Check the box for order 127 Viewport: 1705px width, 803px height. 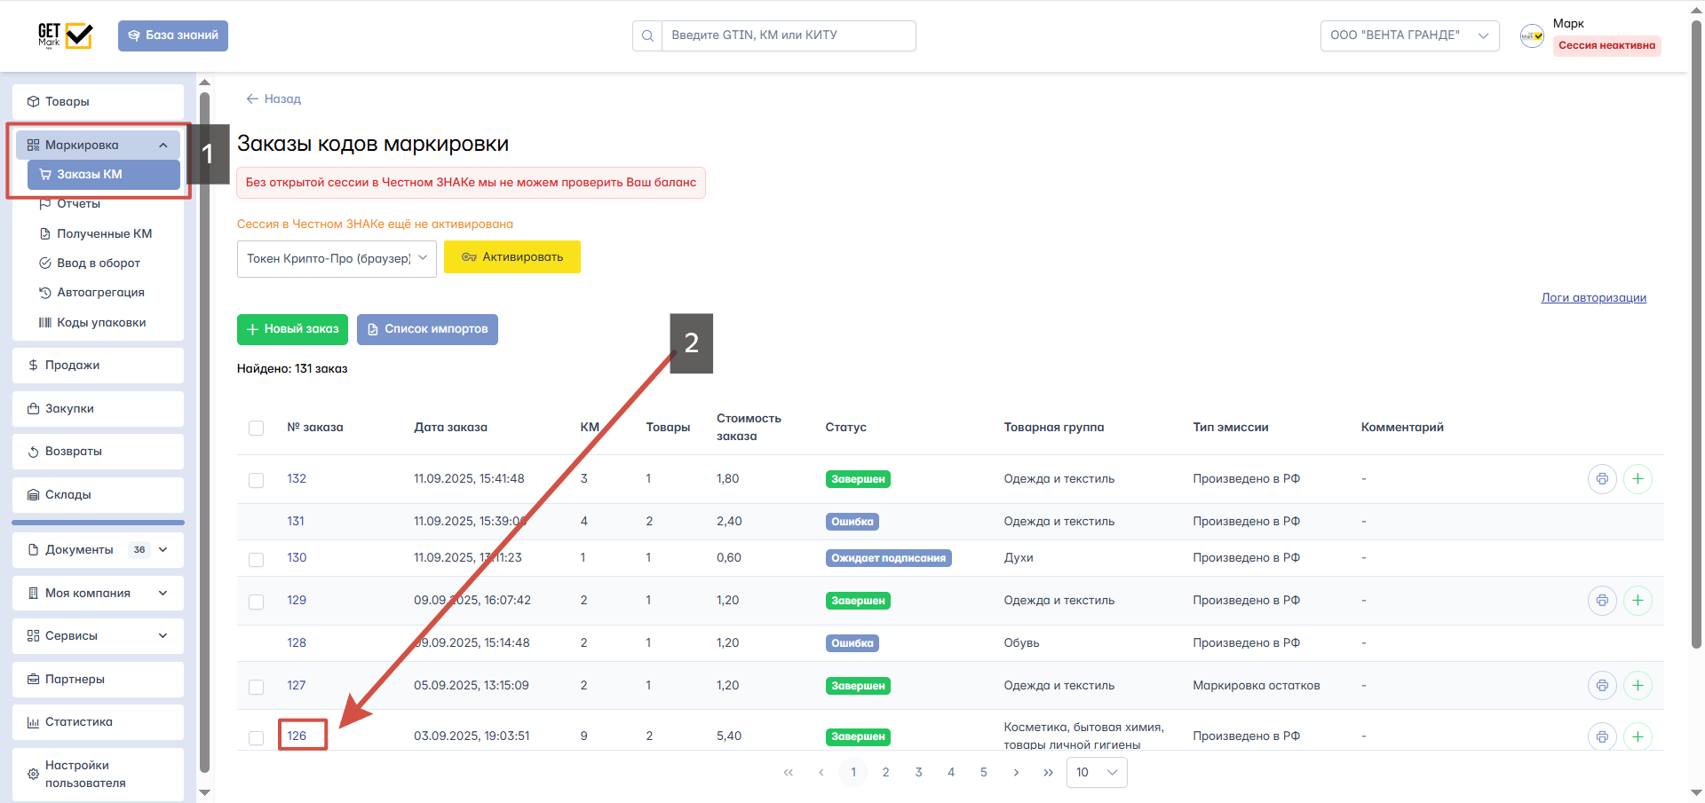click(x=256, y=687)
